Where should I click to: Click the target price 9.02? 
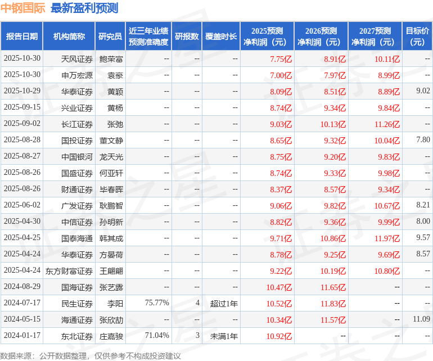click(423, 91)
